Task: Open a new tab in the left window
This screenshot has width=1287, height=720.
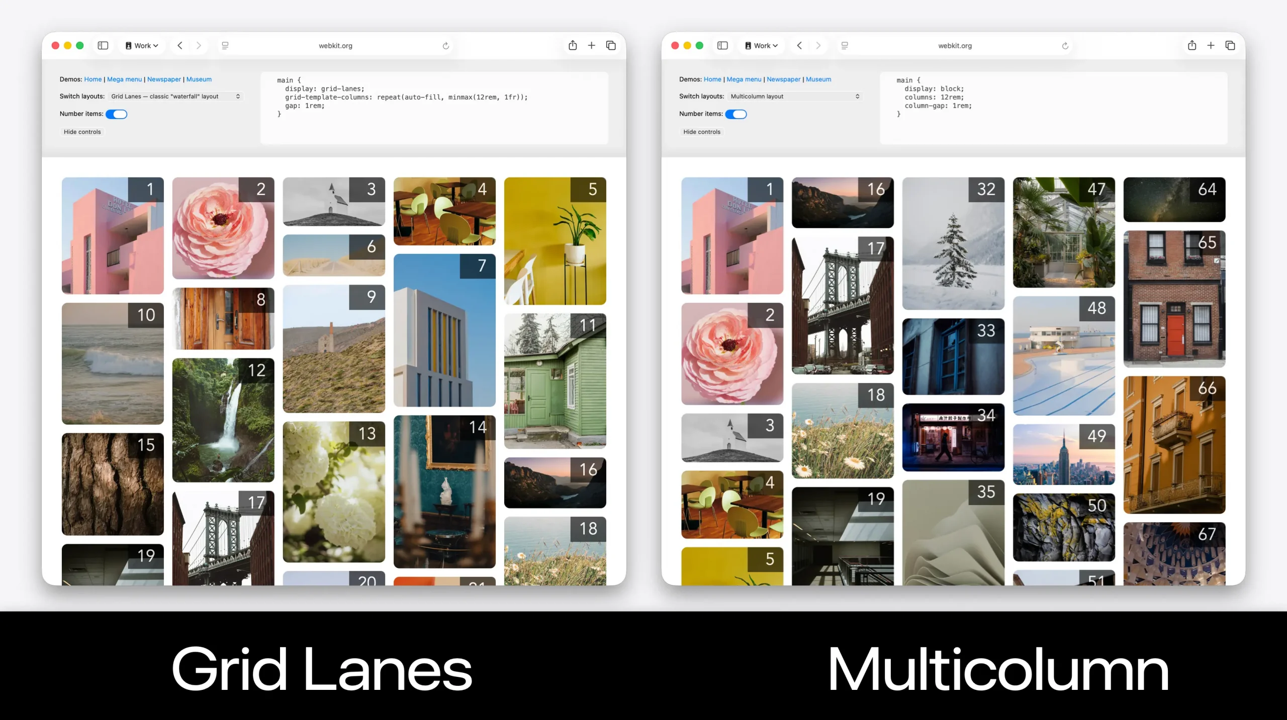Action: coord(591,45)
